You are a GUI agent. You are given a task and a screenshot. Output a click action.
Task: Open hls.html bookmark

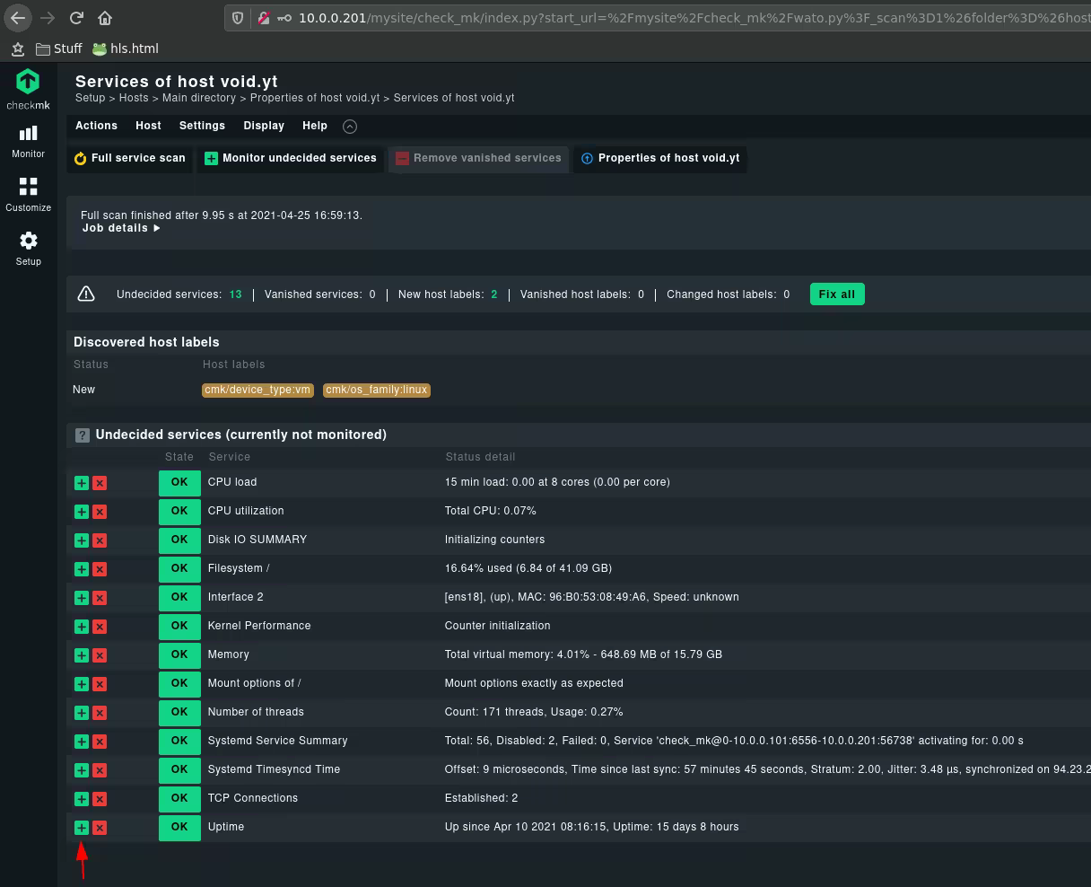(x=126, y=48)
